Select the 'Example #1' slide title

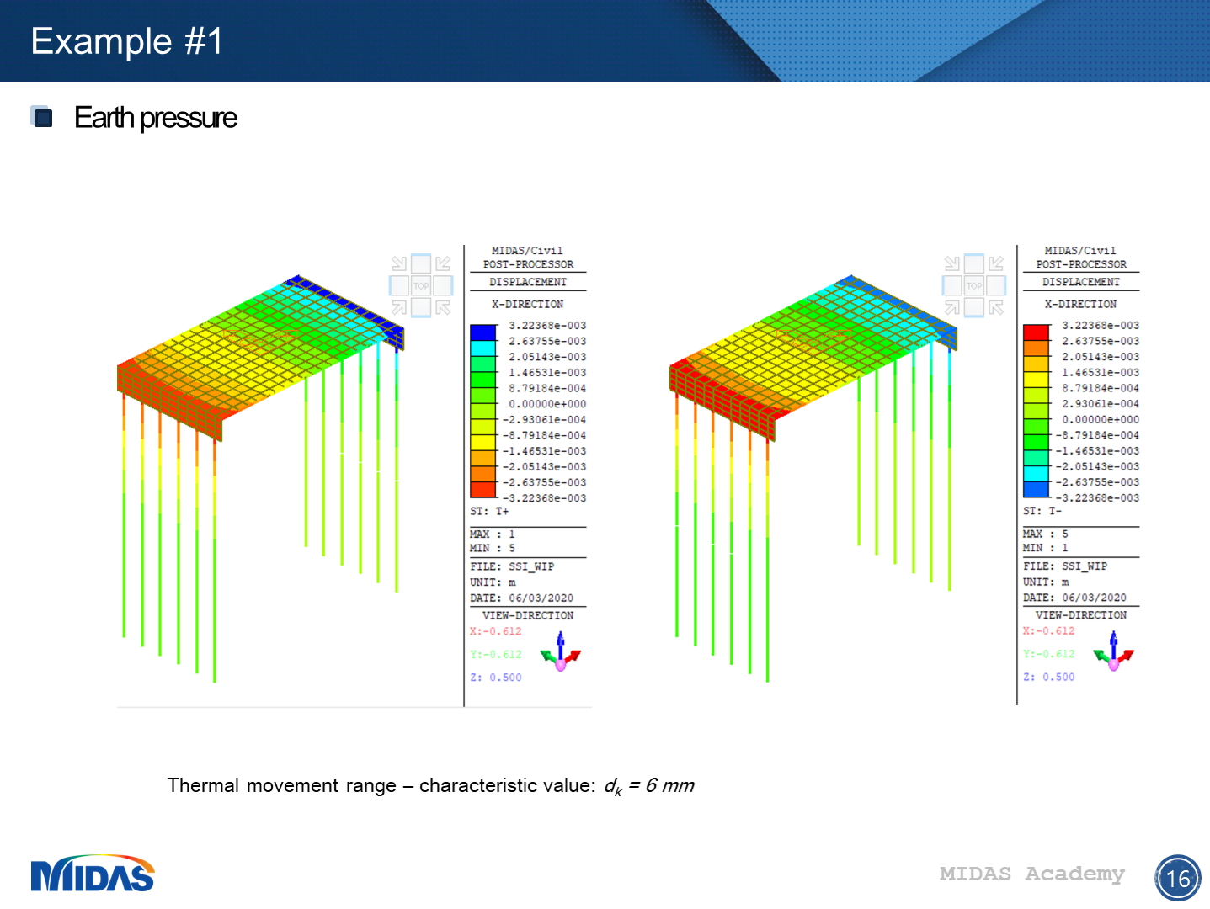pyautogui.click(x=127, y=41)
